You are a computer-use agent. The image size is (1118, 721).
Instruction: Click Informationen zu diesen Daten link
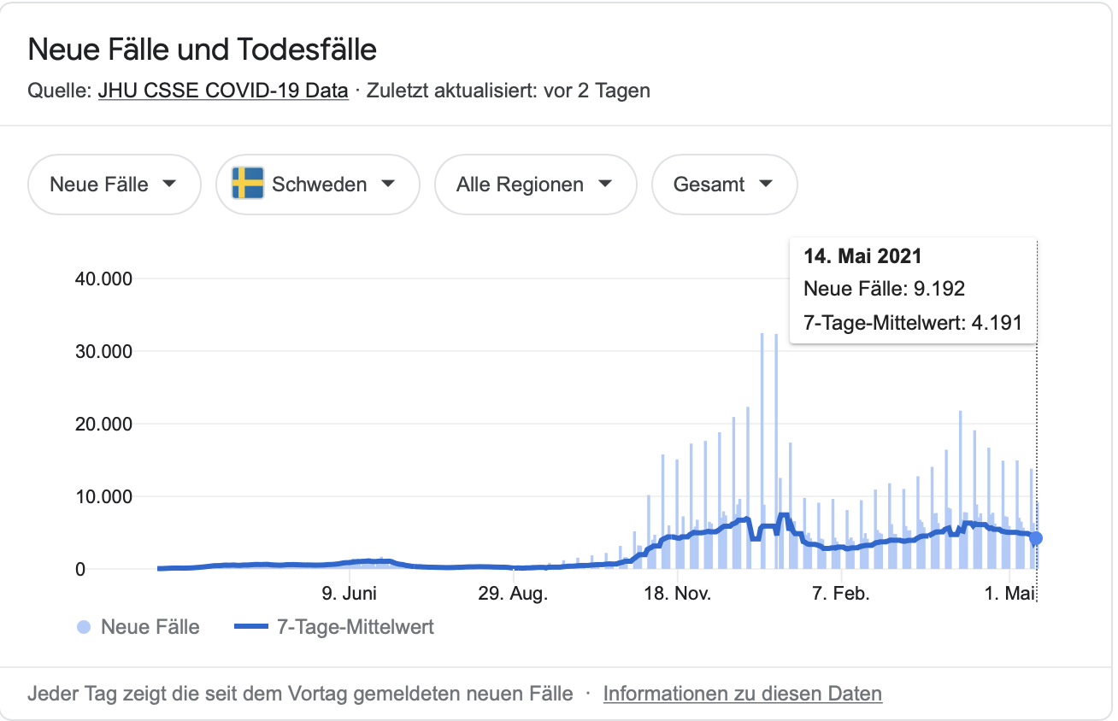[742, 693]
